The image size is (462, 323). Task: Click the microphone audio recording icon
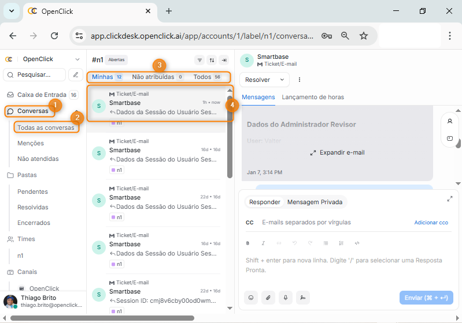[284, 298]
